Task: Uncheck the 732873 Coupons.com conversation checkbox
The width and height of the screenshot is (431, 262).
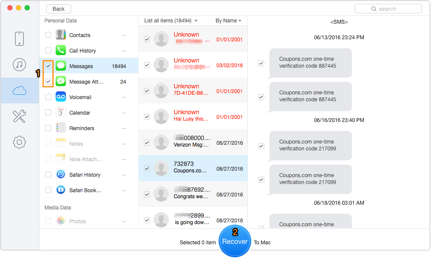Action: [x=147, y=168]
